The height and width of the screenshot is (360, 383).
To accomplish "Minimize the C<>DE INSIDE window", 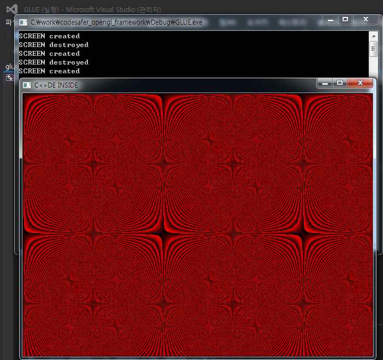I will coord(325,83).
